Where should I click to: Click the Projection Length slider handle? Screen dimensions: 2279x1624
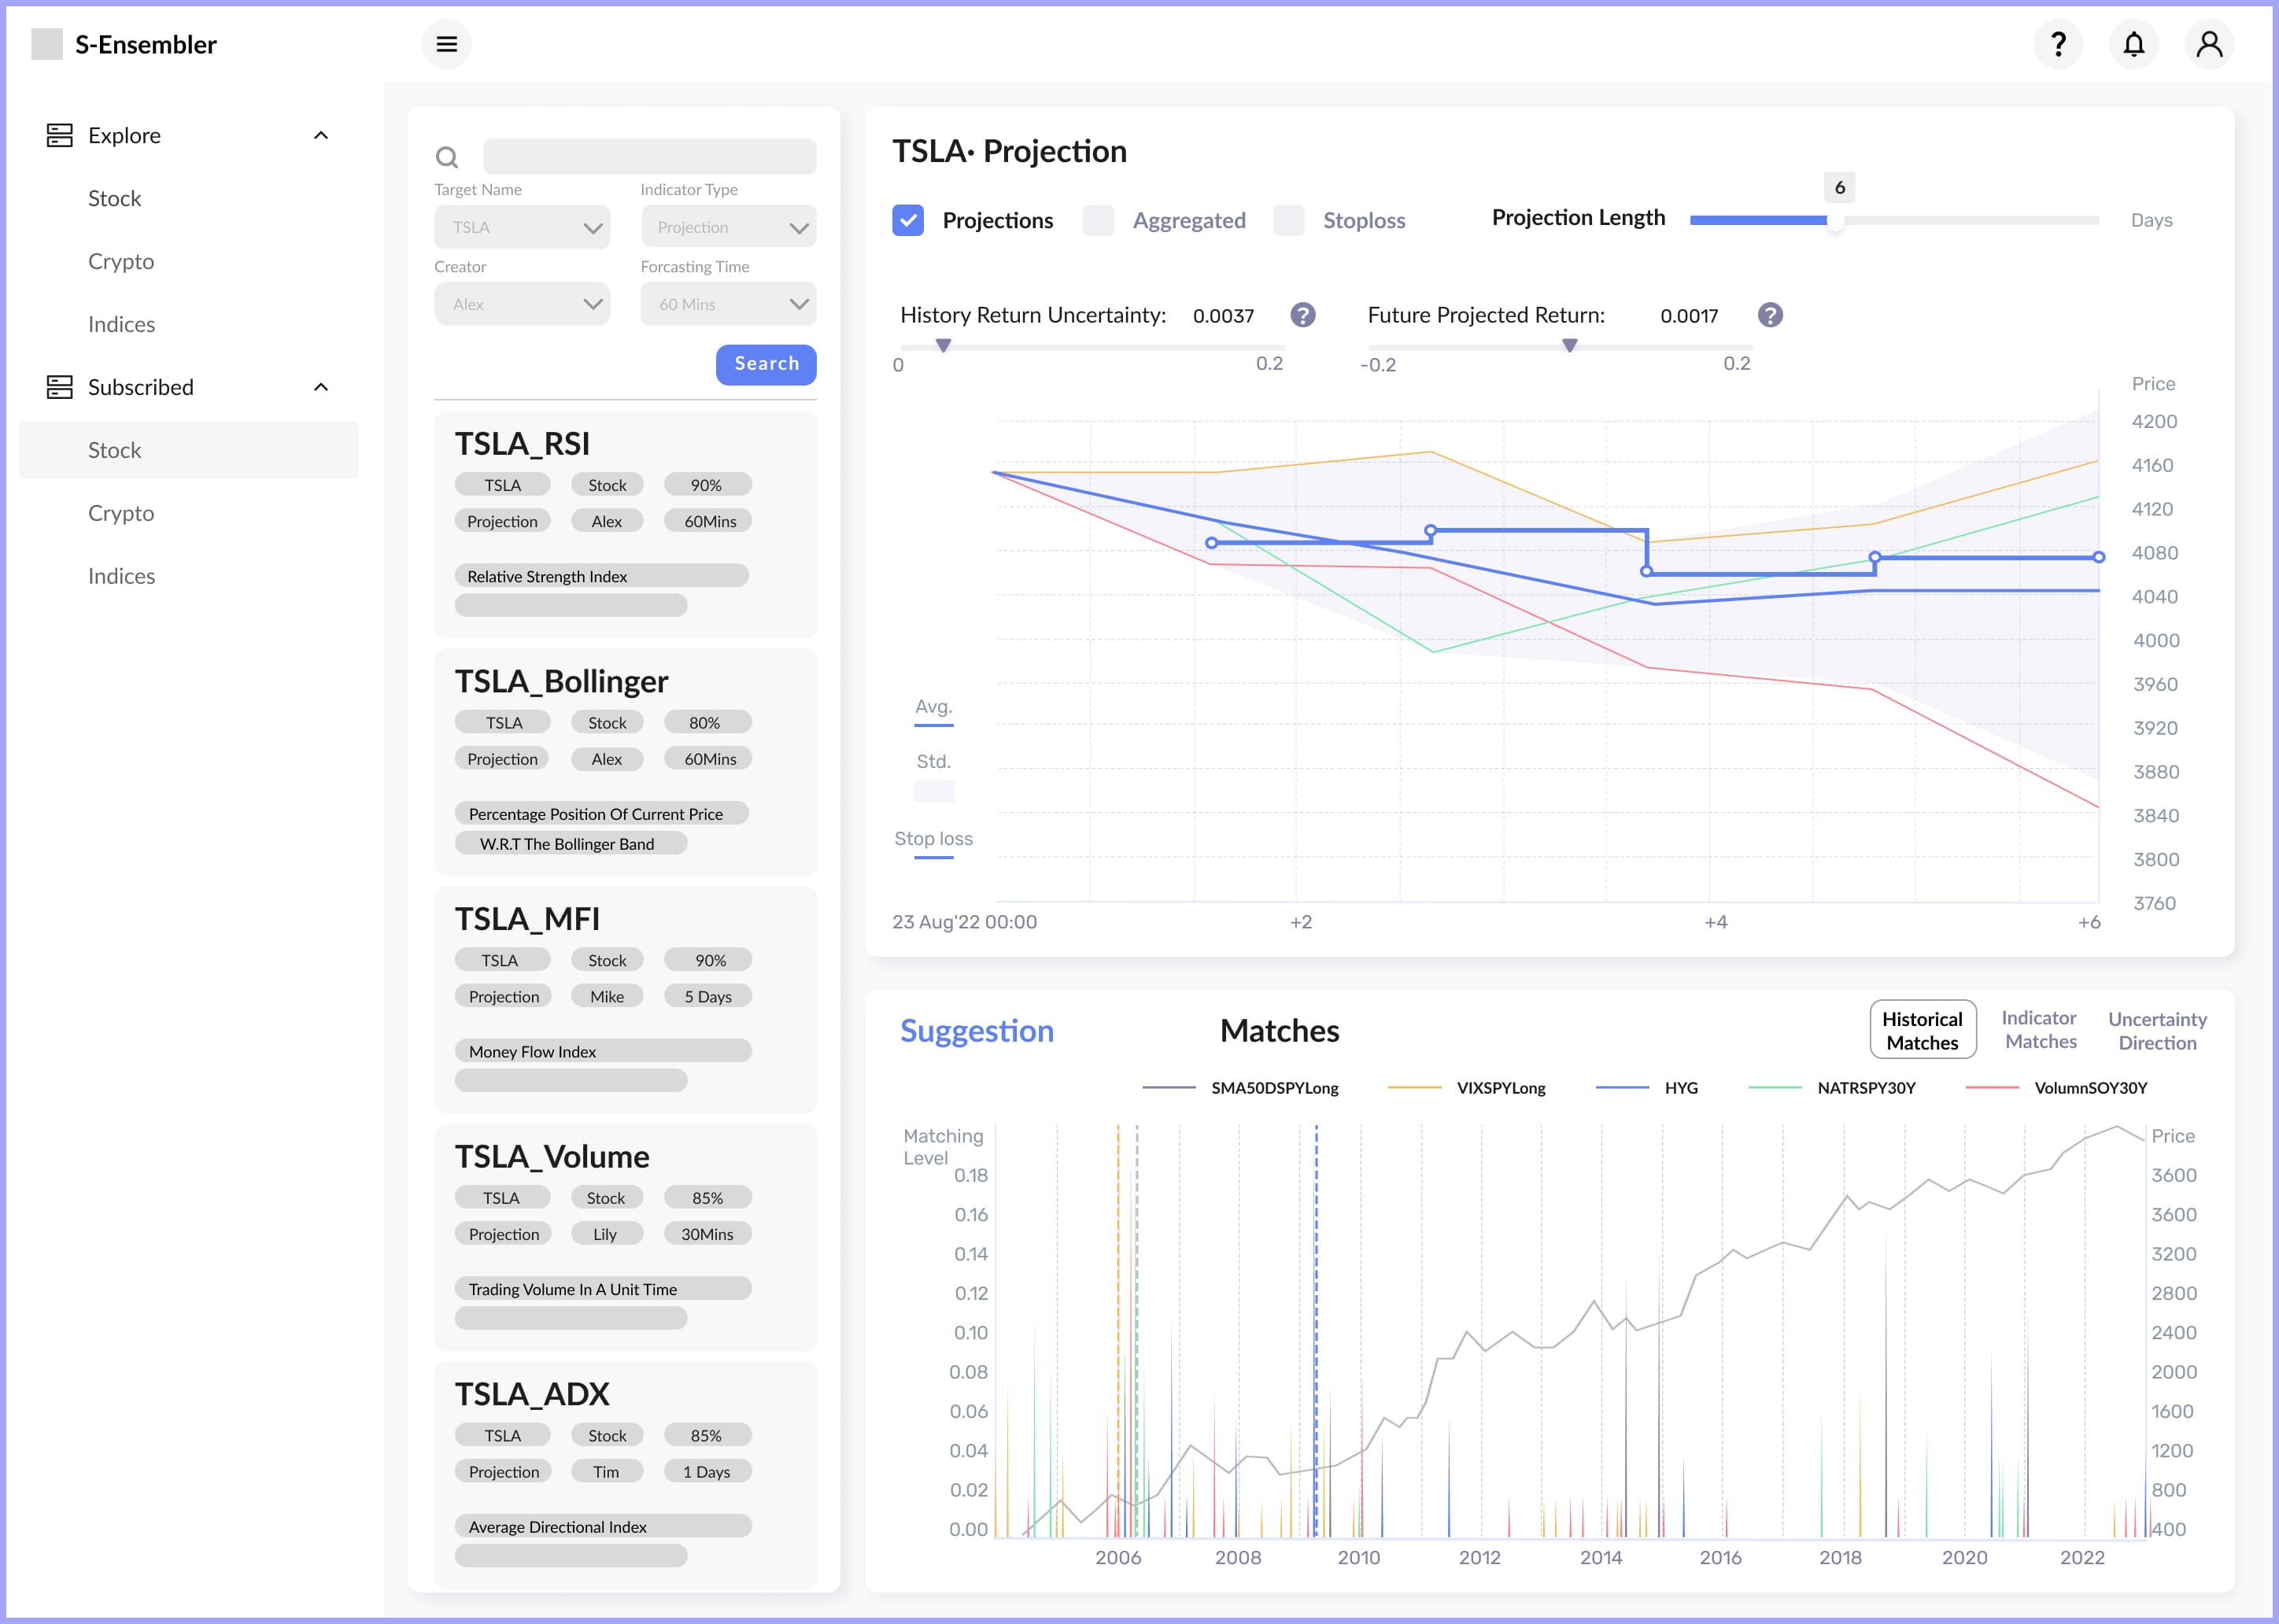pos(1835,221)
